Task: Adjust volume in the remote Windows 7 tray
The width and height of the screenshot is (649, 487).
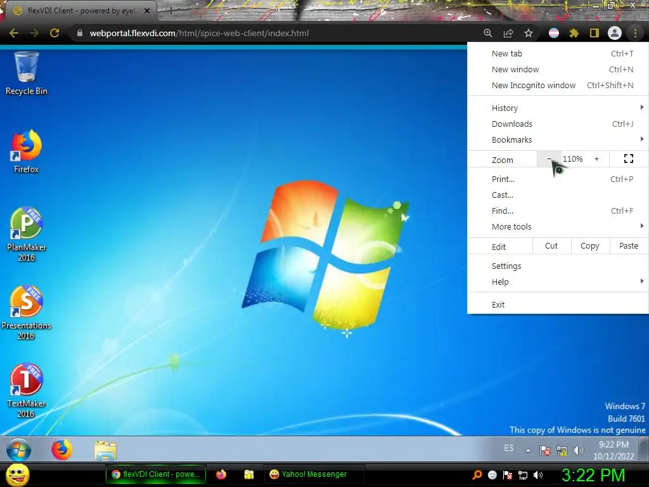Action: pos(578,450)
